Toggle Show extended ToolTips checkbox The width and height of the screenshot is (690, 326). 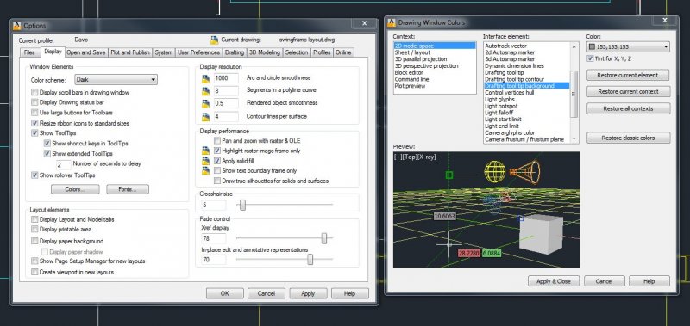pyautogui.click(x=47, y=154)
